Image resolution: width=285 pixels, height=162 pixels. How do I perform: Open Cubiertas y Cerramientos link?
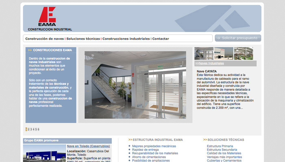[224, 160]
